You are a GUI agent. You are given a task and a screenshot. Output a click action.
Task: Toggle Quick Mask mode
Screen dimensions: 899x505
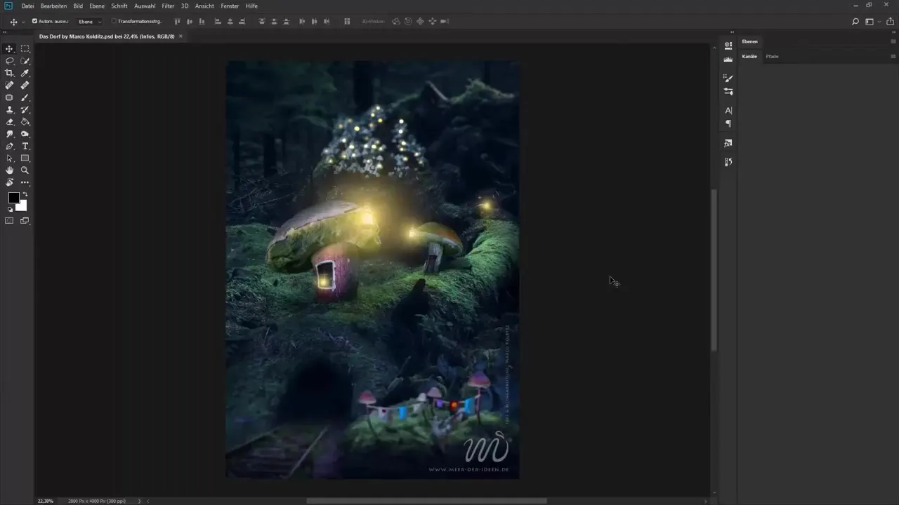coord(9,221)
